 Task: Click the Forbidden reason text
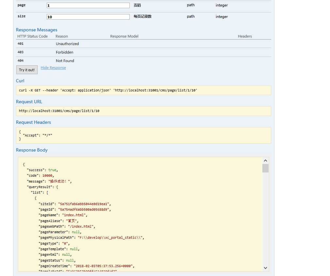(65, 52)
